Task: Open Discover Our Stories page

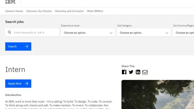Action: [x=39, y=11]
